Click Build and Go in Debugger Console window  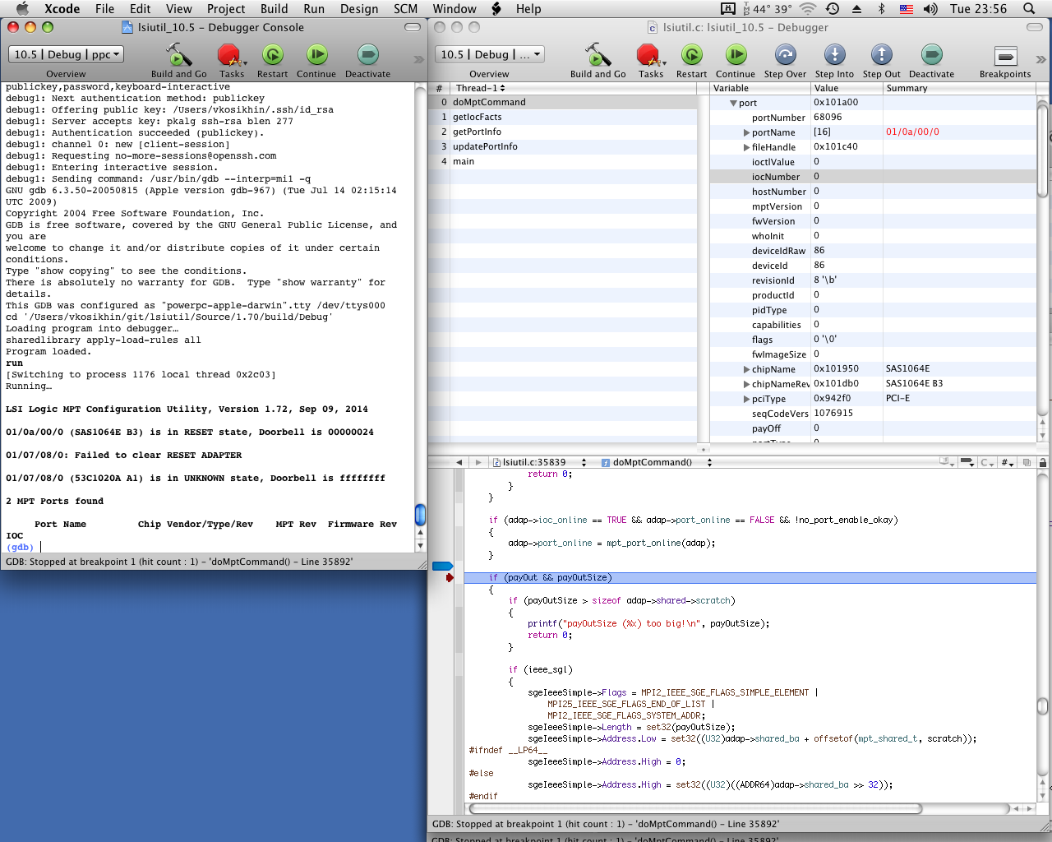pyautogui.click(x=178, y=56)
